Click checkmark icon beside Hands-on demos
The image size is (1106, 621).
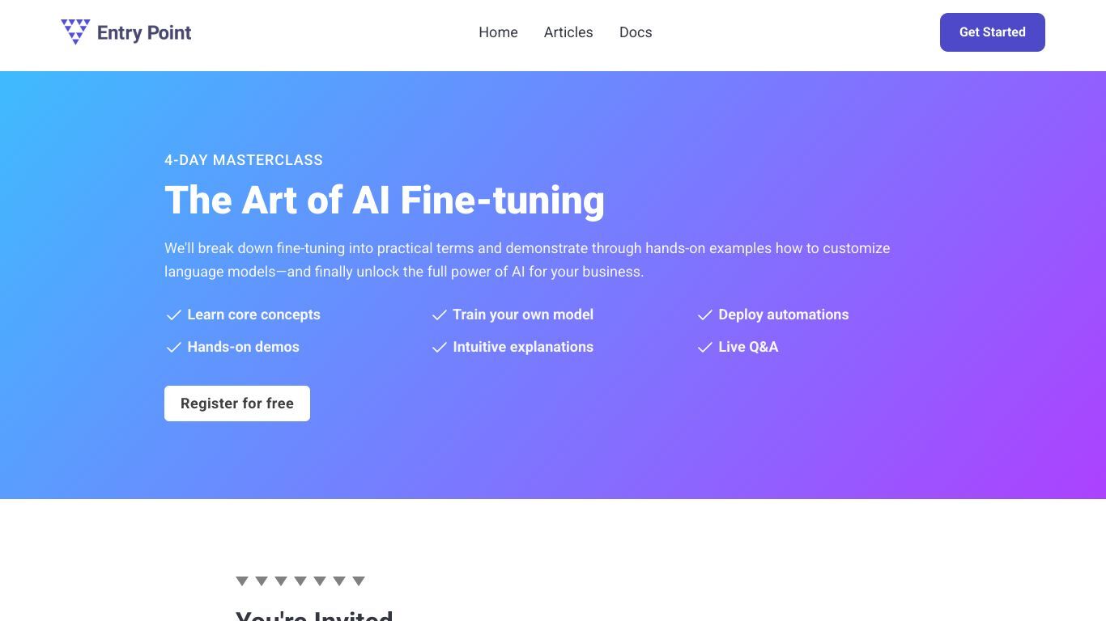pyautogui.click(x=173, y=348)
